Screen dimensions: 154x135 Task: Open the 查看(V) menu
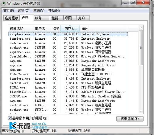pos(39,10)
